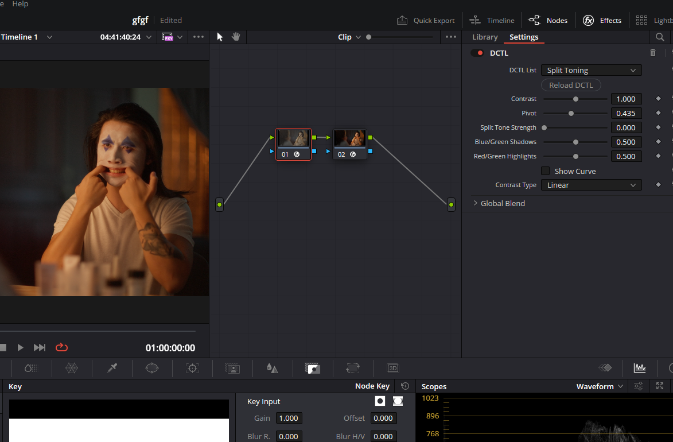673x442 pixels.
Task: Open the Sizing palette
Action: point(352,368)
